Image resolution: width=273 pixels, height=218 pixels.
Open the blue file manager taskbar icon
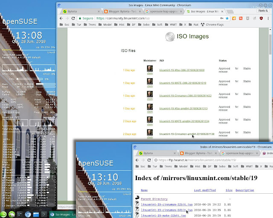(x=36, y=214)
